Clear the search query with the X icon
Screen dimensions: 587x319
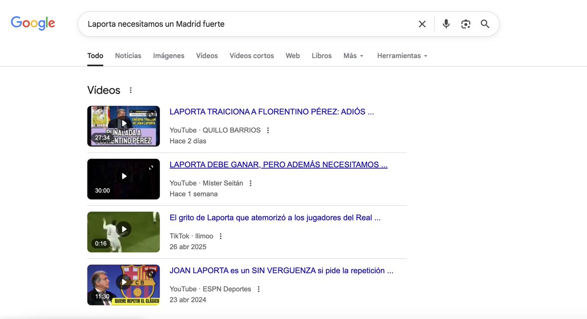[x=422, y=23]
